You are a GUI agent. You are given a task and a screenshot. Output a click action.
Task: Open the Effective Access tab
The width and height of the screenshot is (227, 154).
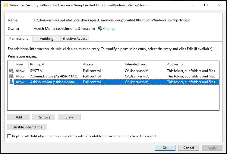75,39
